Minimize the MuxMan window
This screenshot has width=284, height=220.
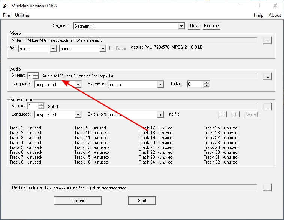click(241, 6)
